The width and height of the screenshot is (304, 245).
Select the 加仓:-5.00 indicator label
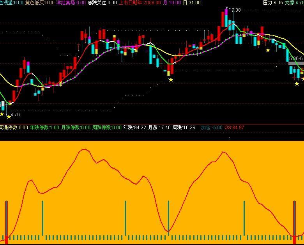(212, 128)
